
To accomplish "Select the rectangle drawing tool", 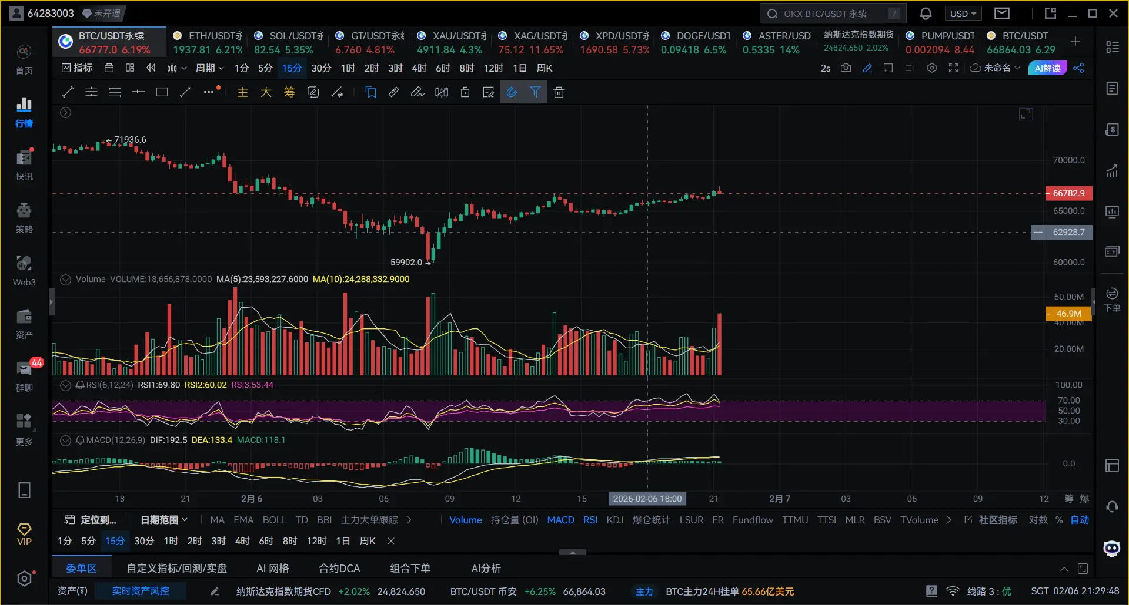I will (162, 92).
